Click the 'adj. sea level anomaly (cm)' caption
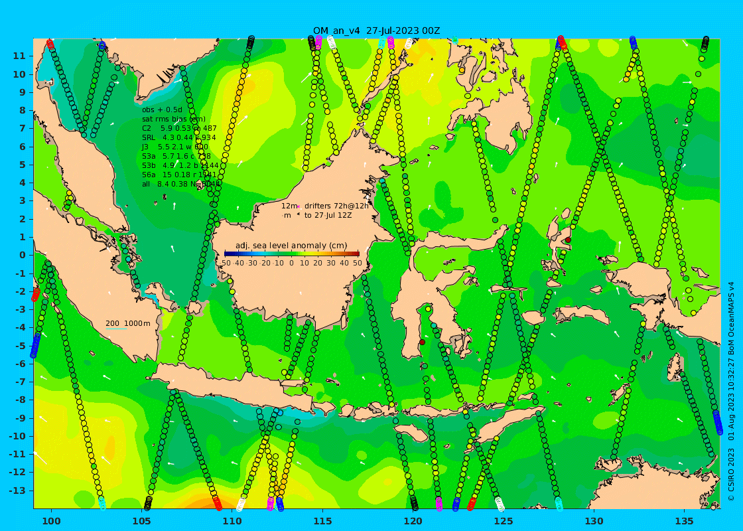This screenshot has height=531, width=743. pos(291,246)
